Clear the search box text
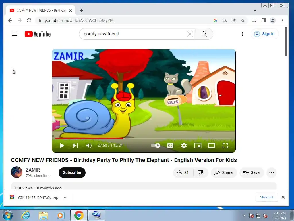 coord(190,34)
